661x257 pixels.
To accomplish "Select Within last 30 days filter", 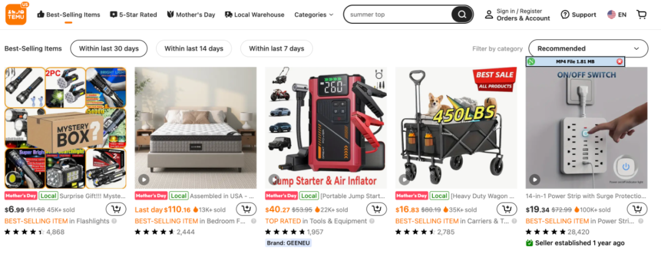I will (109, 48).
